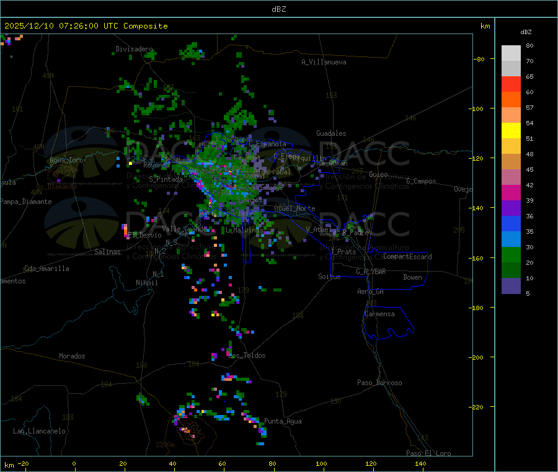Click the 100 km horizontal axis tick label
The height and width of the screenshot is (472, 558).
(x=321, y=463)
